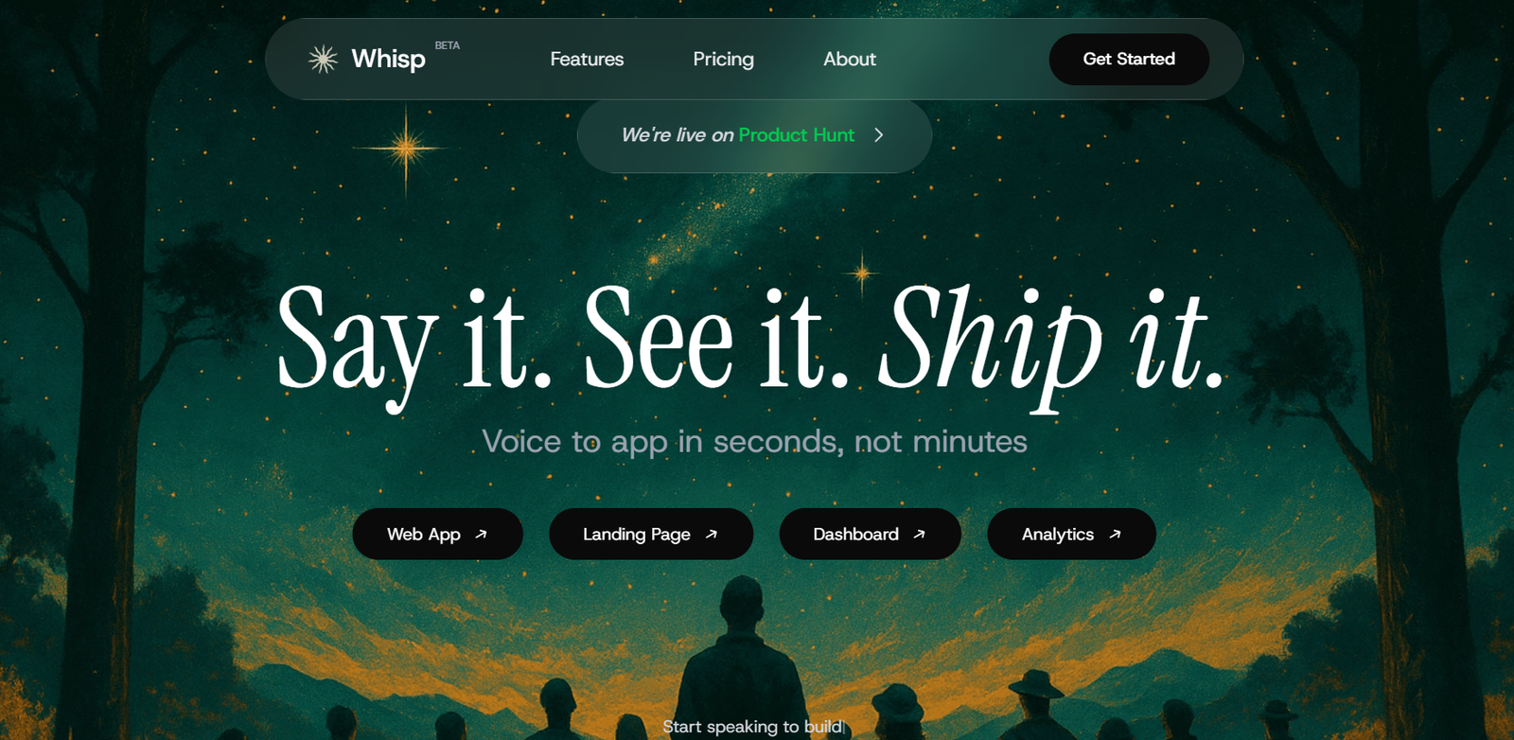Click the arrow icon on Web App

pos(481,535)
